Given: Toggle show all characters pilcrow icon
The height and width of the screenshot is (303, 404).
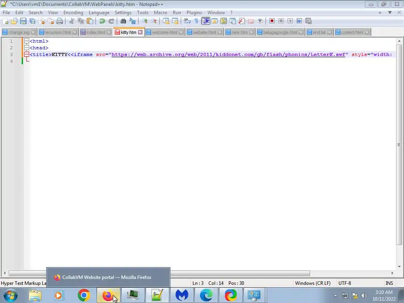Looking at the screenshot, I should (196, 21).
